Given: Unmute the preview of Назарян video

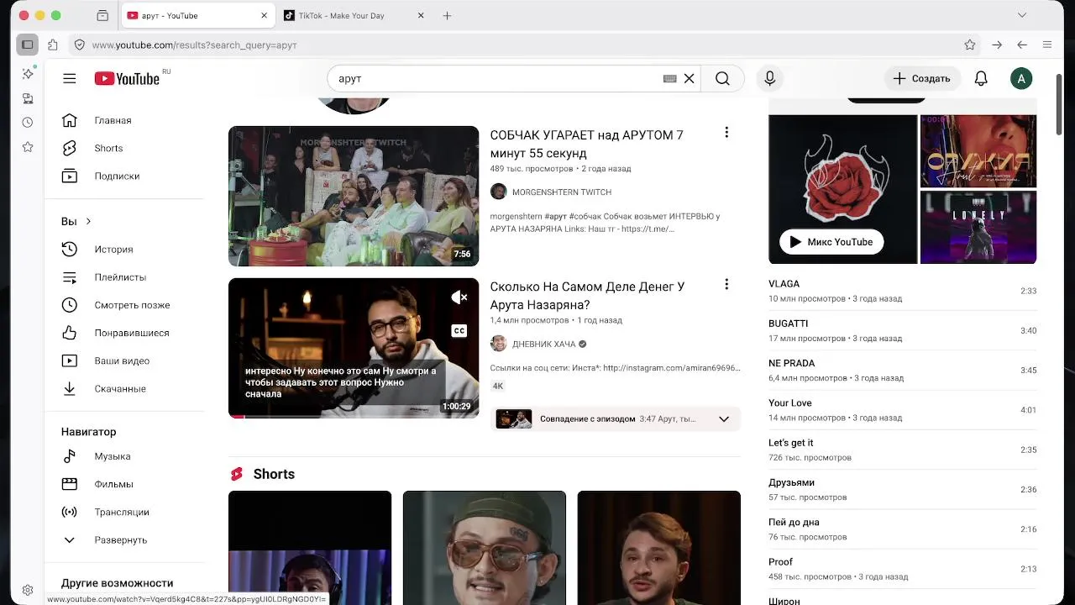Looking at the screenshot, I should point(459,297).
